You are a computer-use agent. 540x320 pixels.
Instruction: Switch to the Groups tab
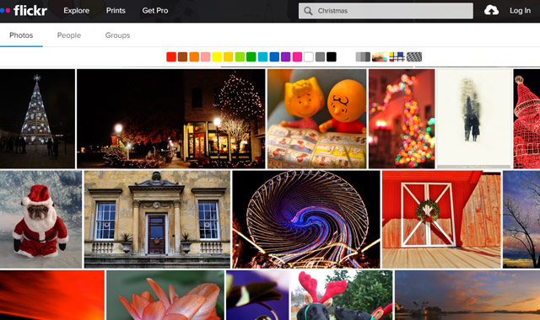click(117, 35)
